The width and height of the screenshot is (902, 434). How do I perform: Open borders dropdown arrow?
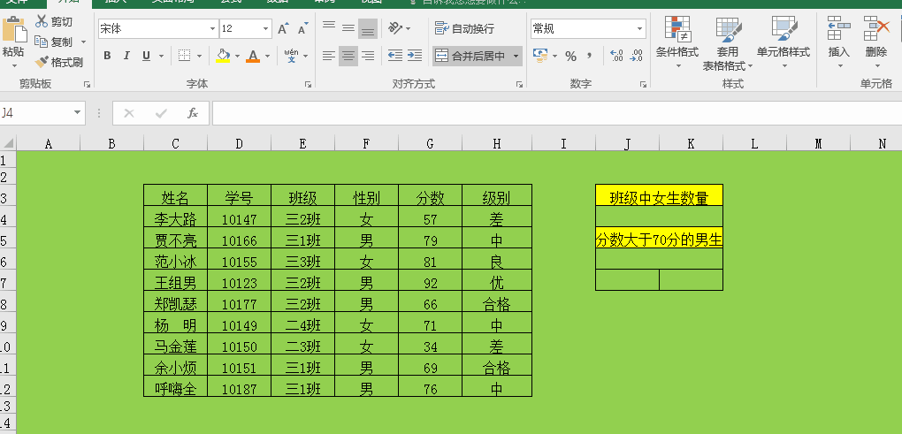200,57
